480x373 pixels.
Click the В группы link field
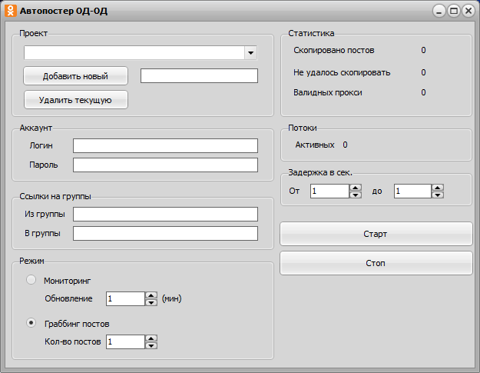[165, 233]
